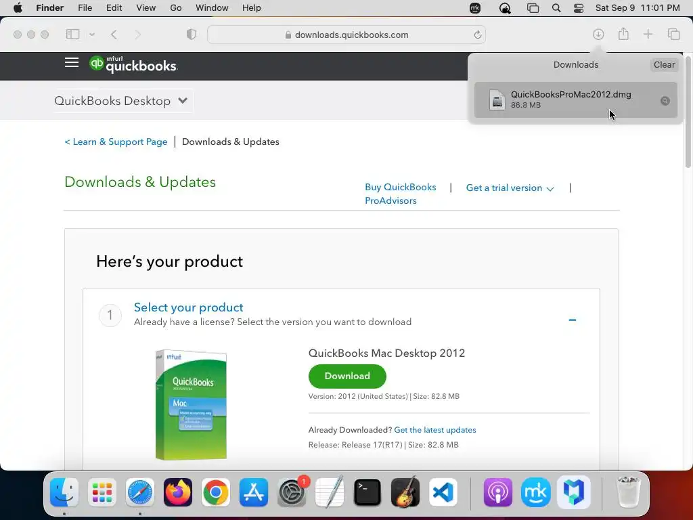Open the Window menu
This screenshot has height=520, width=693.
(x=212, y=8)
